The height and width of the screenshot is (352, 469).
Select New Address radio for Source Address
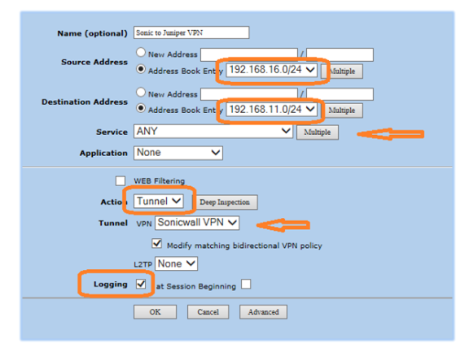click(141, 53)
